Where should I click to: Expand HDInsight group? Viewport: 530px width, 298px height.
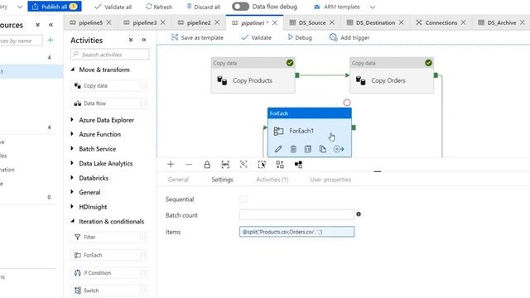point(72,207)
